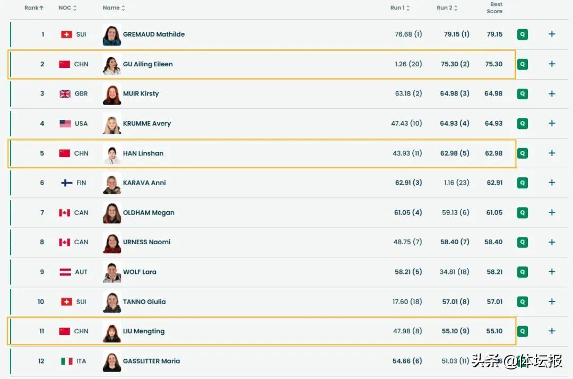Click the Great Britain flag for MUIR Kirsty
Viewport: 573px width, 379px height.
click(x=65, y=94)
